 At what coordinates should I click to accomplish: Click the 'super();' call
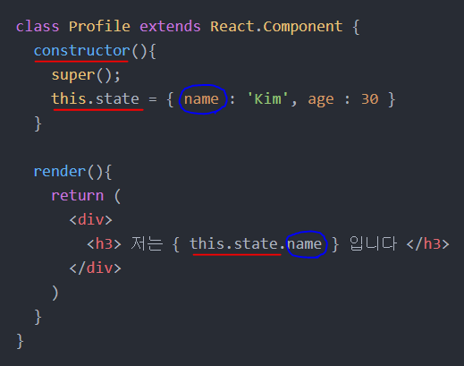(x=86, y=75)
